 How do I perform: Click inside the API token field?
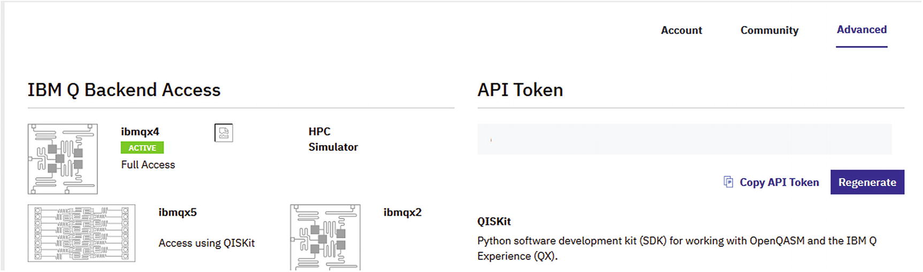coord(684,139)
